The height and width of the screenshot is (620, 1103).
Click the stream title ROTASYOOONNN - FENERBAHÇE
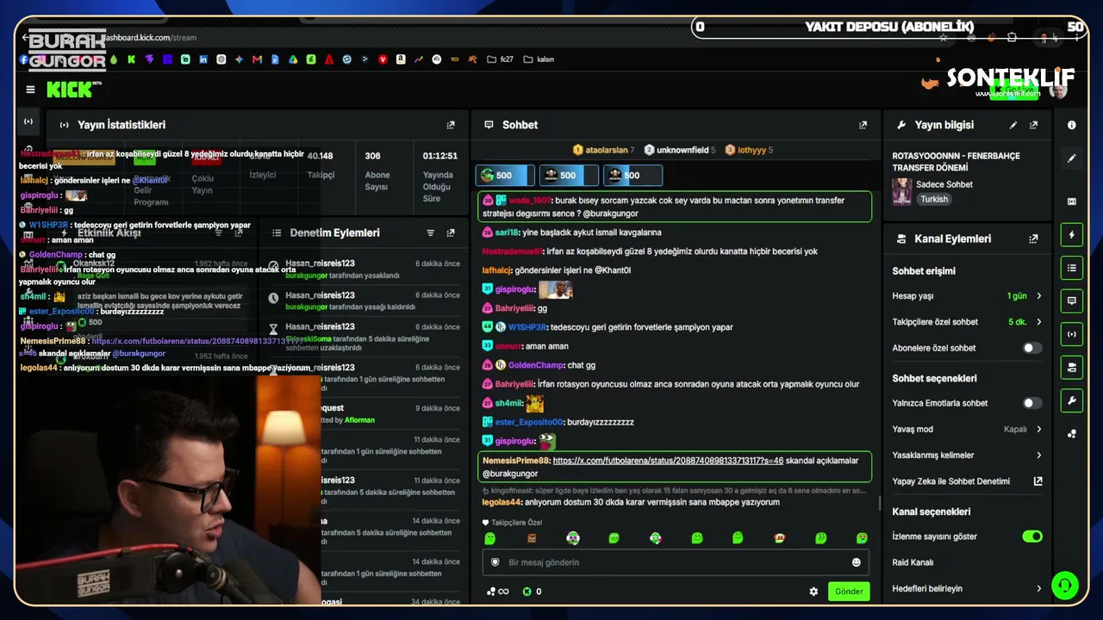point(956,162)
